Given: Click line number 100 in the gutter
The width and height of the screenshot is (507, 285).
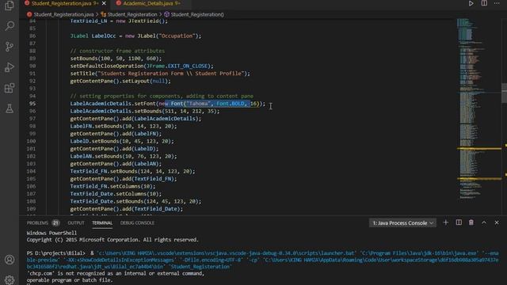Looking at the screenshot, I should click(31, 141).
